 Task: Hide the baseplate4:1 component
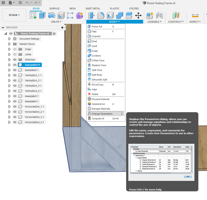pyautogui.click(x=15, y=101)
